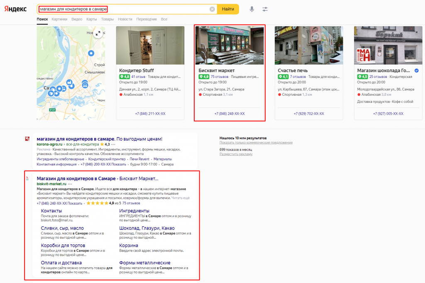
Task: Click the 4,1 rating badge on Счастье печь
Action: (283, 77)
